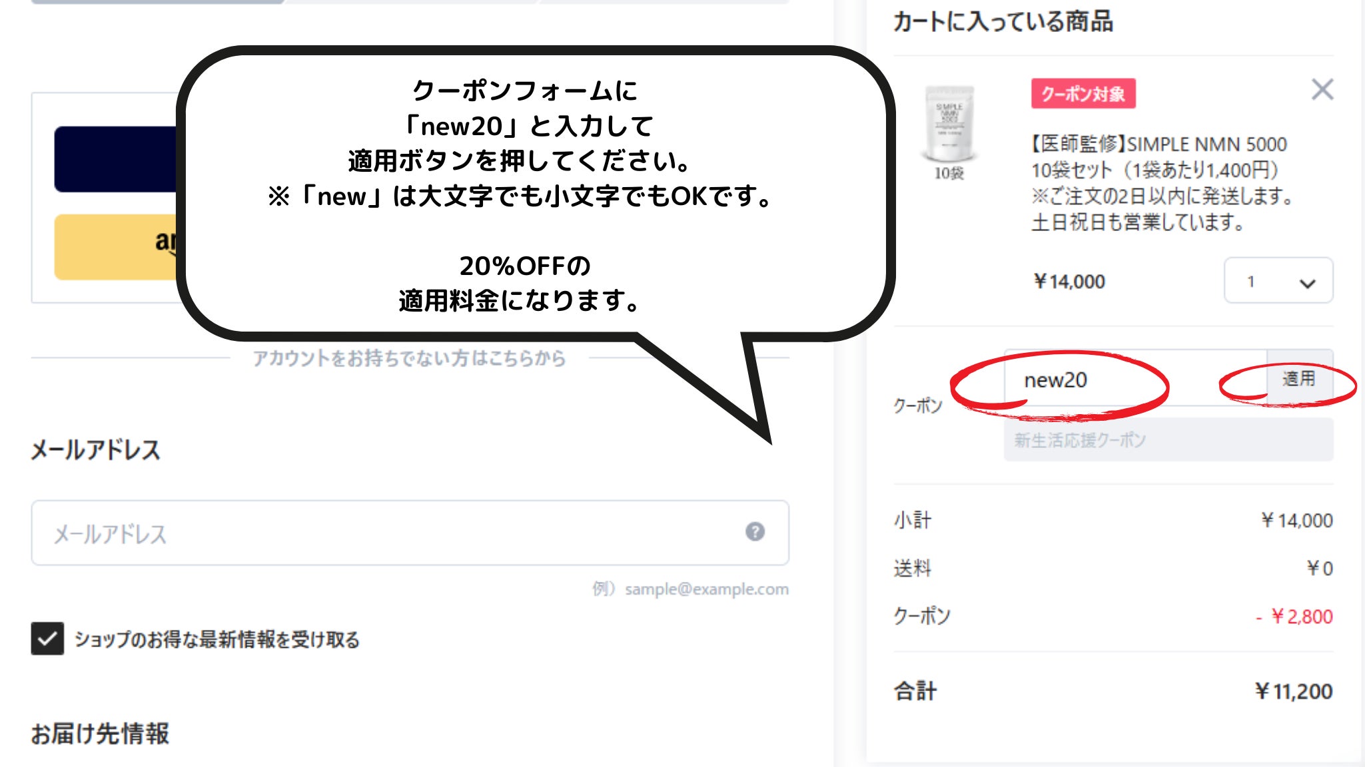
Task: Click the SIMPLE NMN 5000 product title
Action: click(x=1158, y=144)
